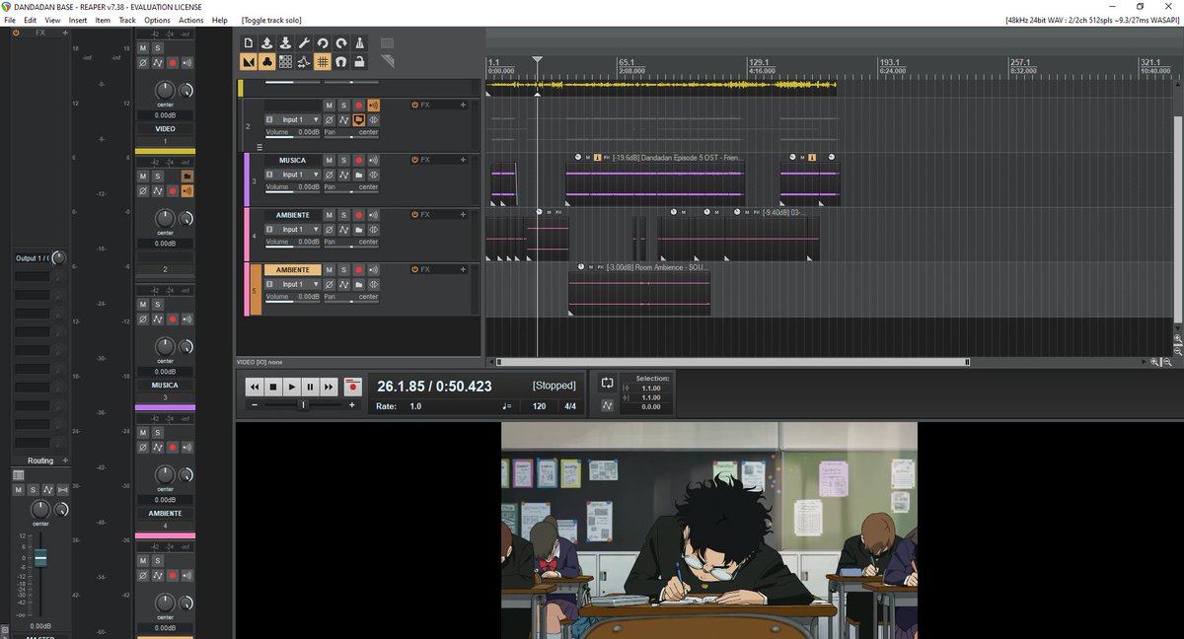Open Project settings wrench icon
Image resolution: width=1184 pixels, height=639 pixels.
(x=304, y=43)
